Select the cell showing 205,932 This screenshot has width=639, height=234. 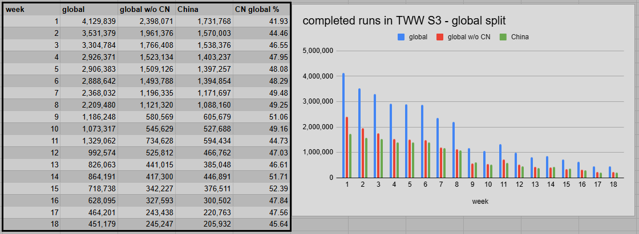click(x=204, y=224)
